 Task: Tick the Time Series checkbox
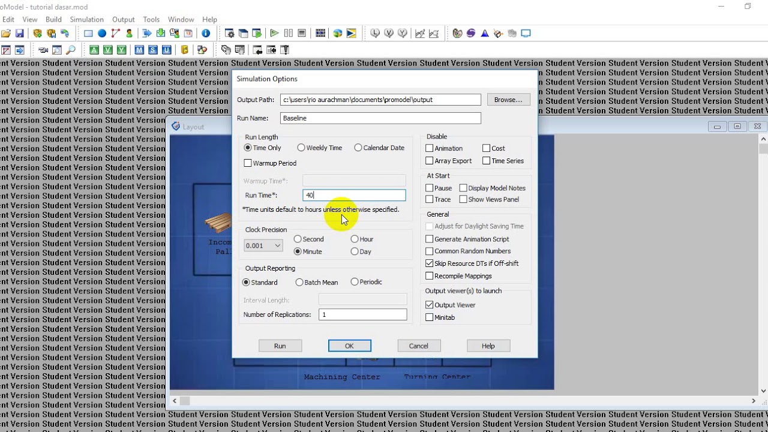(487, 161)
